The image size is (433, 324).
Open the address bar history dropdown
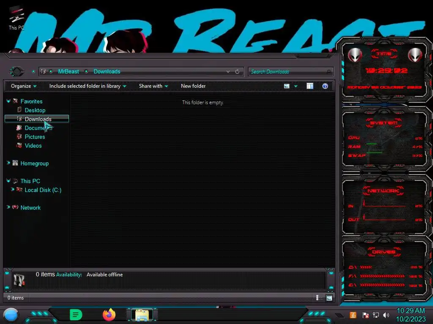point(228,72)
